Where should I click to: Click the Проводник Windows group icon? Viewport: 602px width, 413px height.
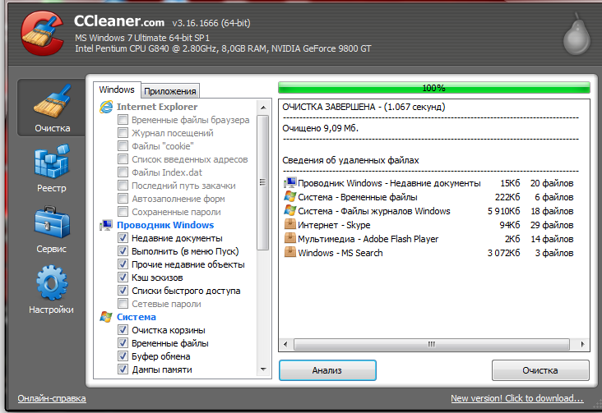(106, 225)
